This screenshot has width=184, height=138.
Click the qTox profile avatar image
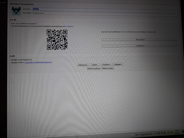pos(16,11)
